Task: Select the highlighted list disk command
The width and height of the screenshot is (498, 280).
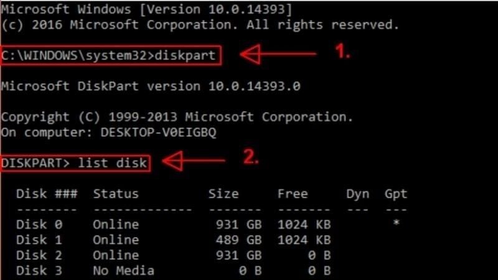Action: 75,163
